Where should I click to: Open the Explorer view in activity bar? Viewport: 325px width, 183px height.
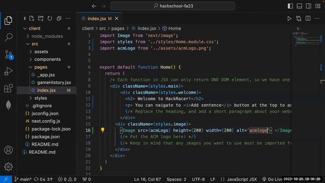click(8, 20)
